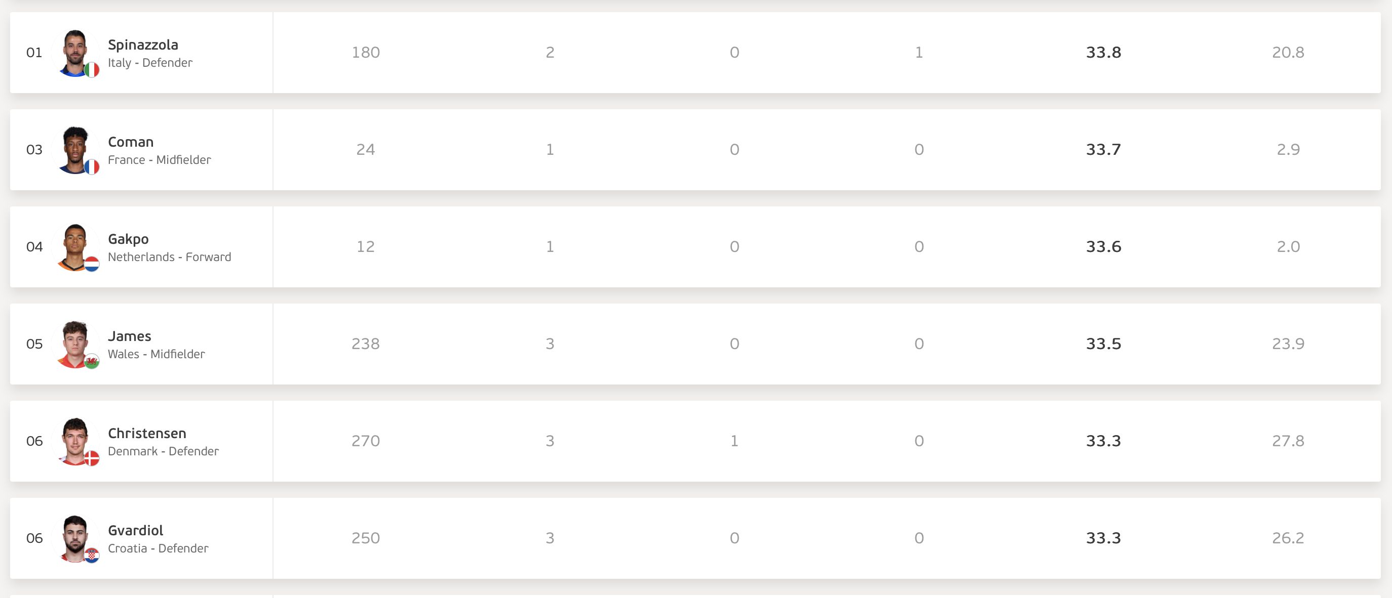The height and width of the screenshot is (598, 1392).
Task: Click the Denmark flag badge beside Christensen
Action: point(92,459)
